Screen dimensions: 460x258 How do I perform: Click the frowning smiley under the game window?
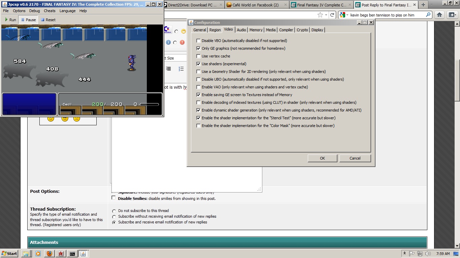pos(77,118)
